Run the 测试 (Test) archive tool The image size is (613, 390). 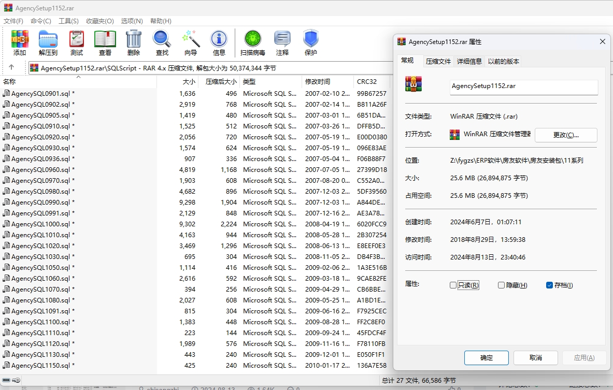coord(77,42)
